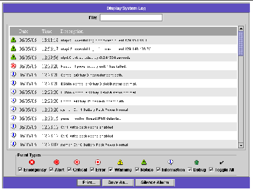Select the IPMI detected description text
Viewport: 253px width, 191px height.
(x=91, y=119)
